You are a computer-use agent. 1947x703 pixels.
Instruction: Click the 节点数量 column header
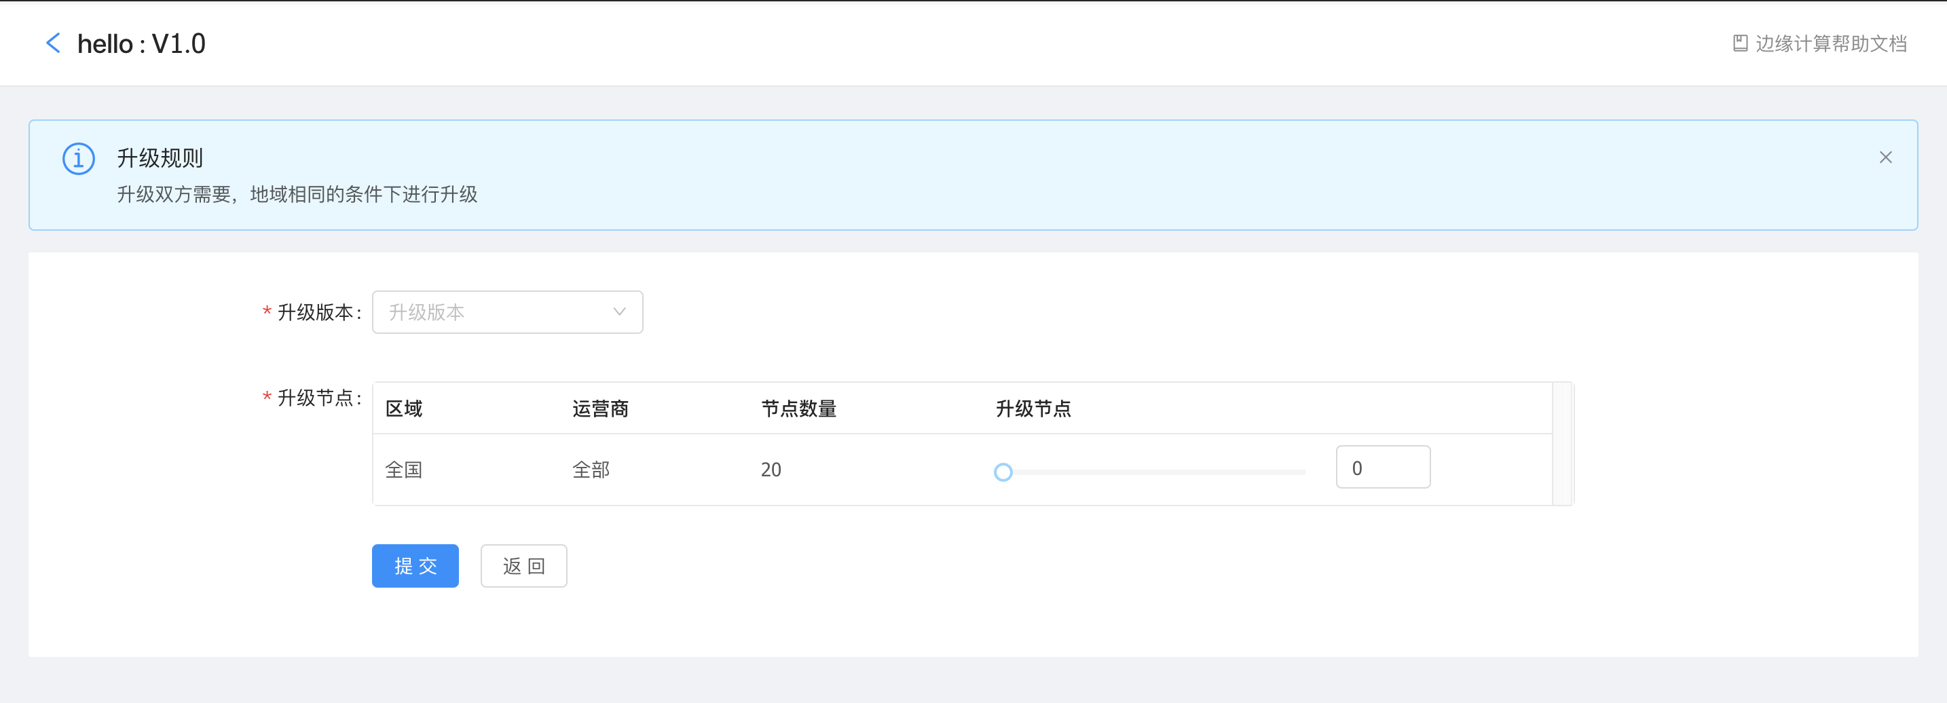(x=798, y=408)
